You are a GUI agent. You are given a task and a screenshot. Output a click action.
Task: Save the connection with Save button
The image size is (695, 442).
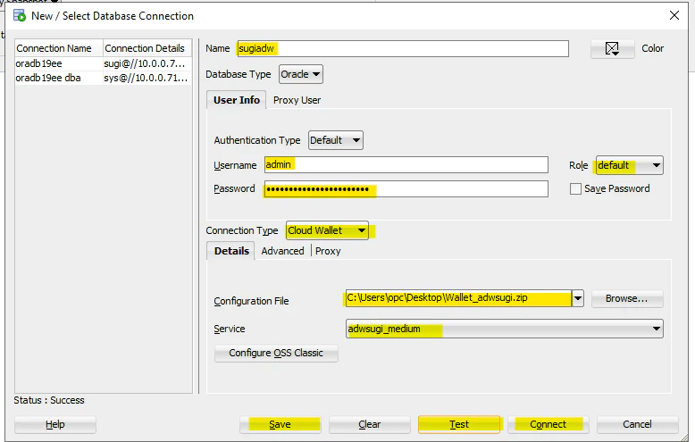(281, 424)
